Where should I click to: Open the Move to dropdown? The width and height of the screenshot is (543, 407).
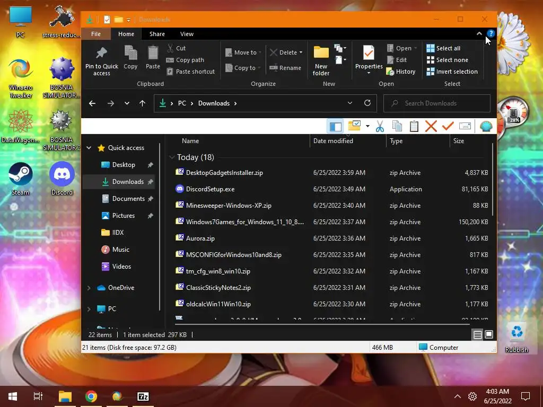[243, 52]
